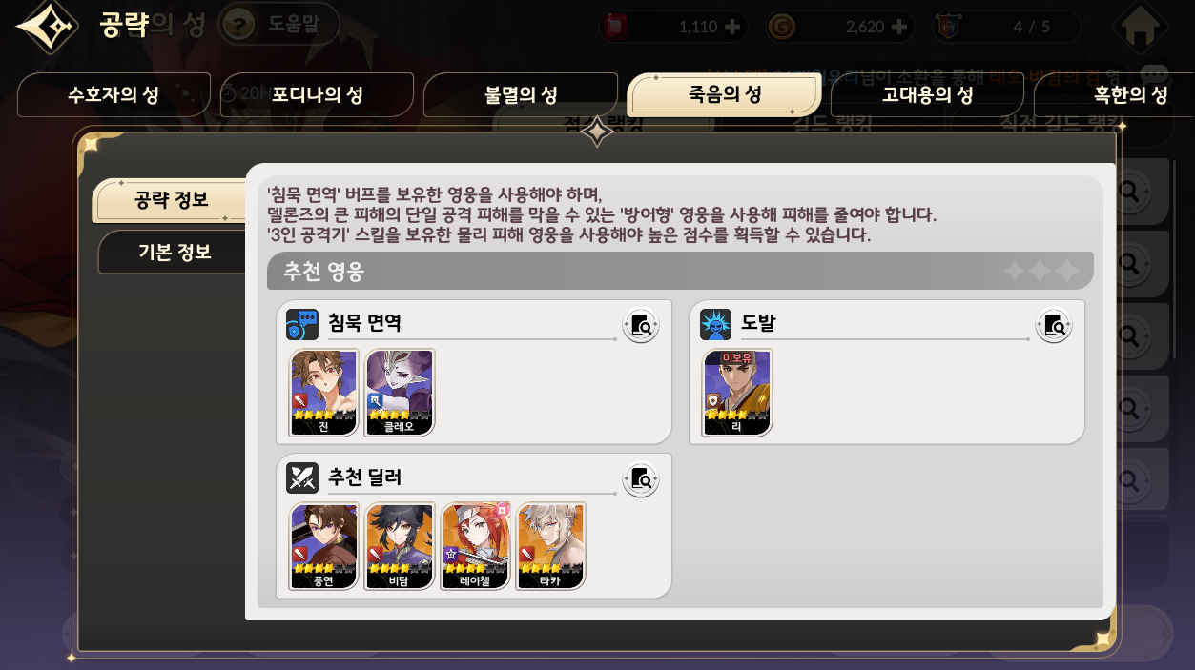Select hero 레이첼 portrait
Screen dimensions: 1195x670
click(475, 546)
